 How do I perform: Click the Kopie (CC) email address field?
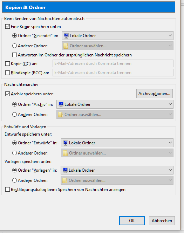pos(113,63)
